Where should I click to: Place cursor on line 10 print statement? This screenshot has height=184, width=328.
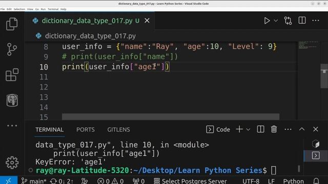(x=116, y=67)
